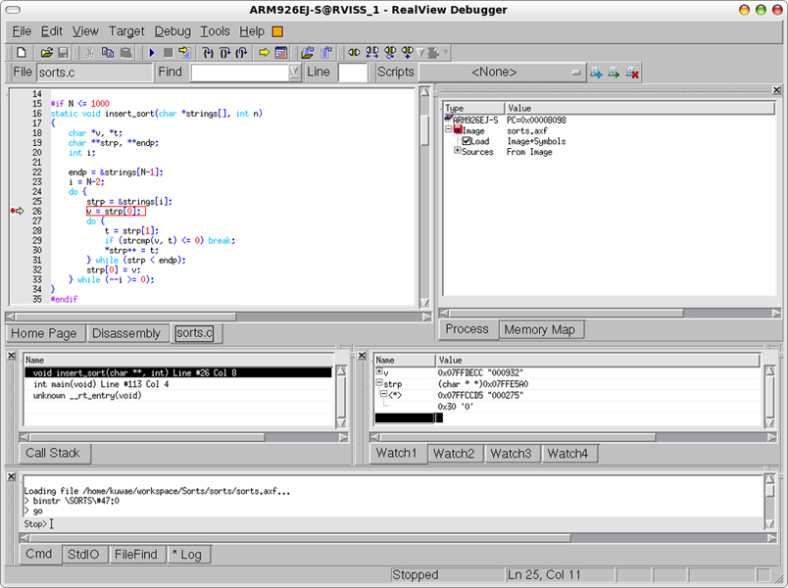Open the Tools menu
This screenshot has height=588, width=788.
[215, 31]
